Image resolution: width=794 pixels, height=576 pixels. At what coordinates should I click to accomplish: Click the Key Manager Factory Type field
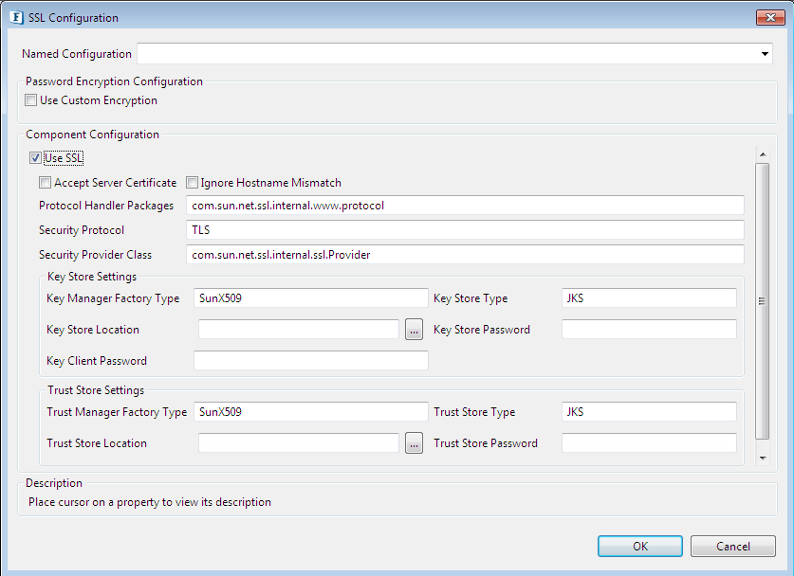[x=310, y=298]
